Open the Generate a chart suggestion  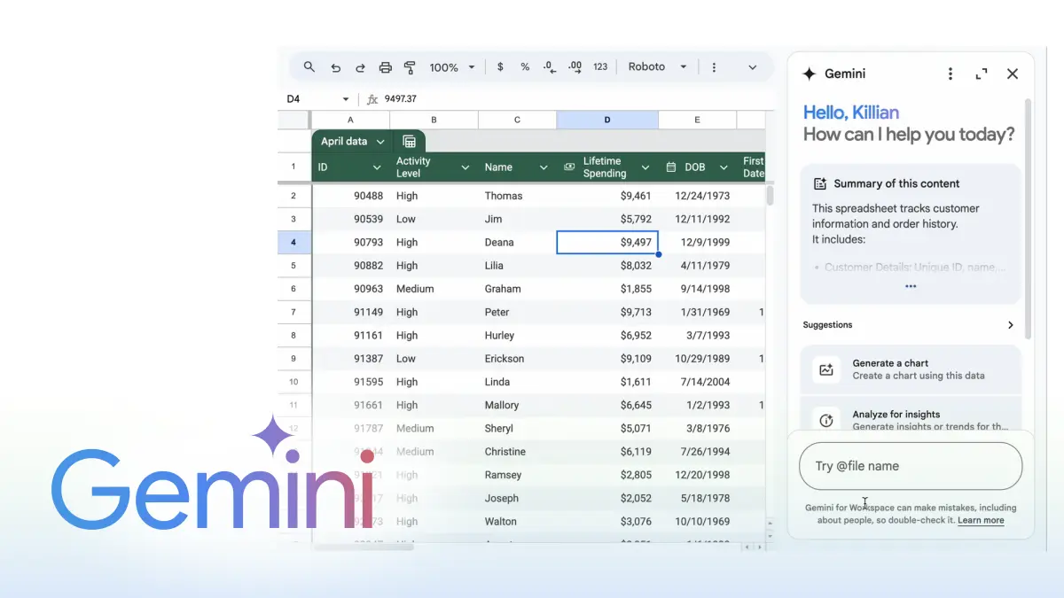tap(910, 369)
